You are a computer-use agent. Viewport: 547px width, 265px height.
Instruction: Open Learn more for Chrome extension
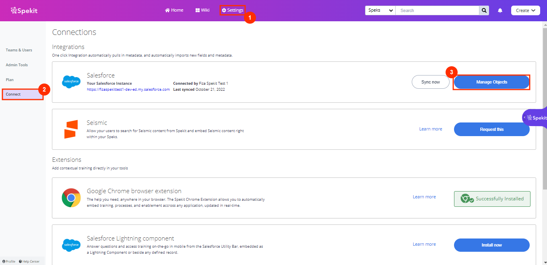tap(424, 197)
